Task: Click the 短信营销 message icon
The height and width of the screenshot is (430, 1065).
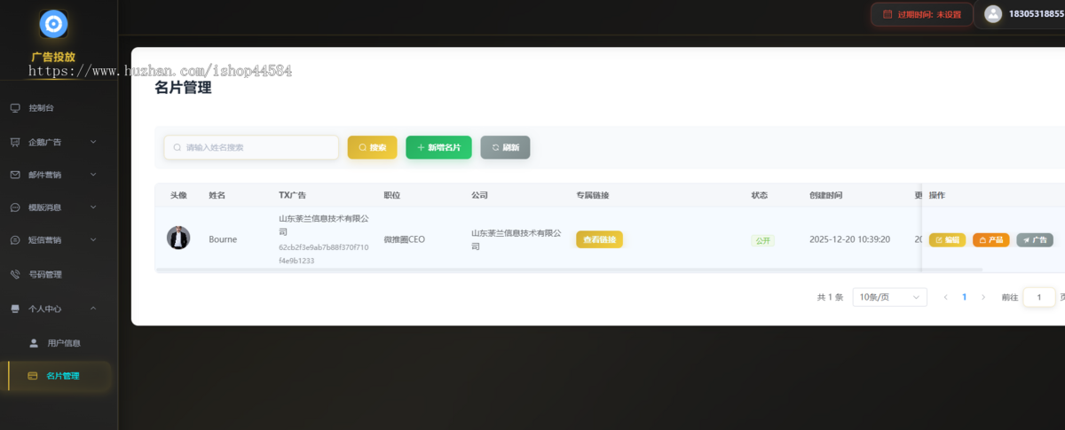Action: (15, 240)
